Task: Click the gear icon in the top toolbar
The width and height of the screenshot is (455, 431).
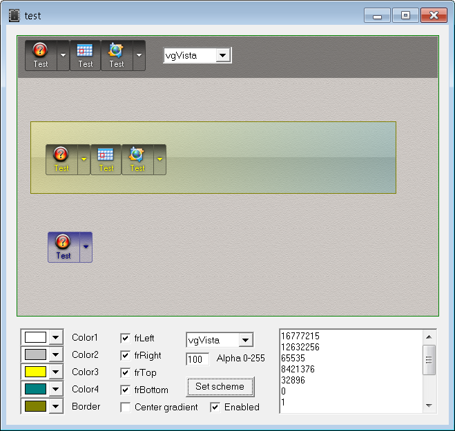Action: coord(116,50)
